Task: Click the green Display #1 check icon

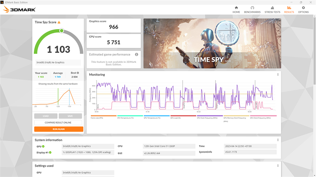Action: coord(50,153)
